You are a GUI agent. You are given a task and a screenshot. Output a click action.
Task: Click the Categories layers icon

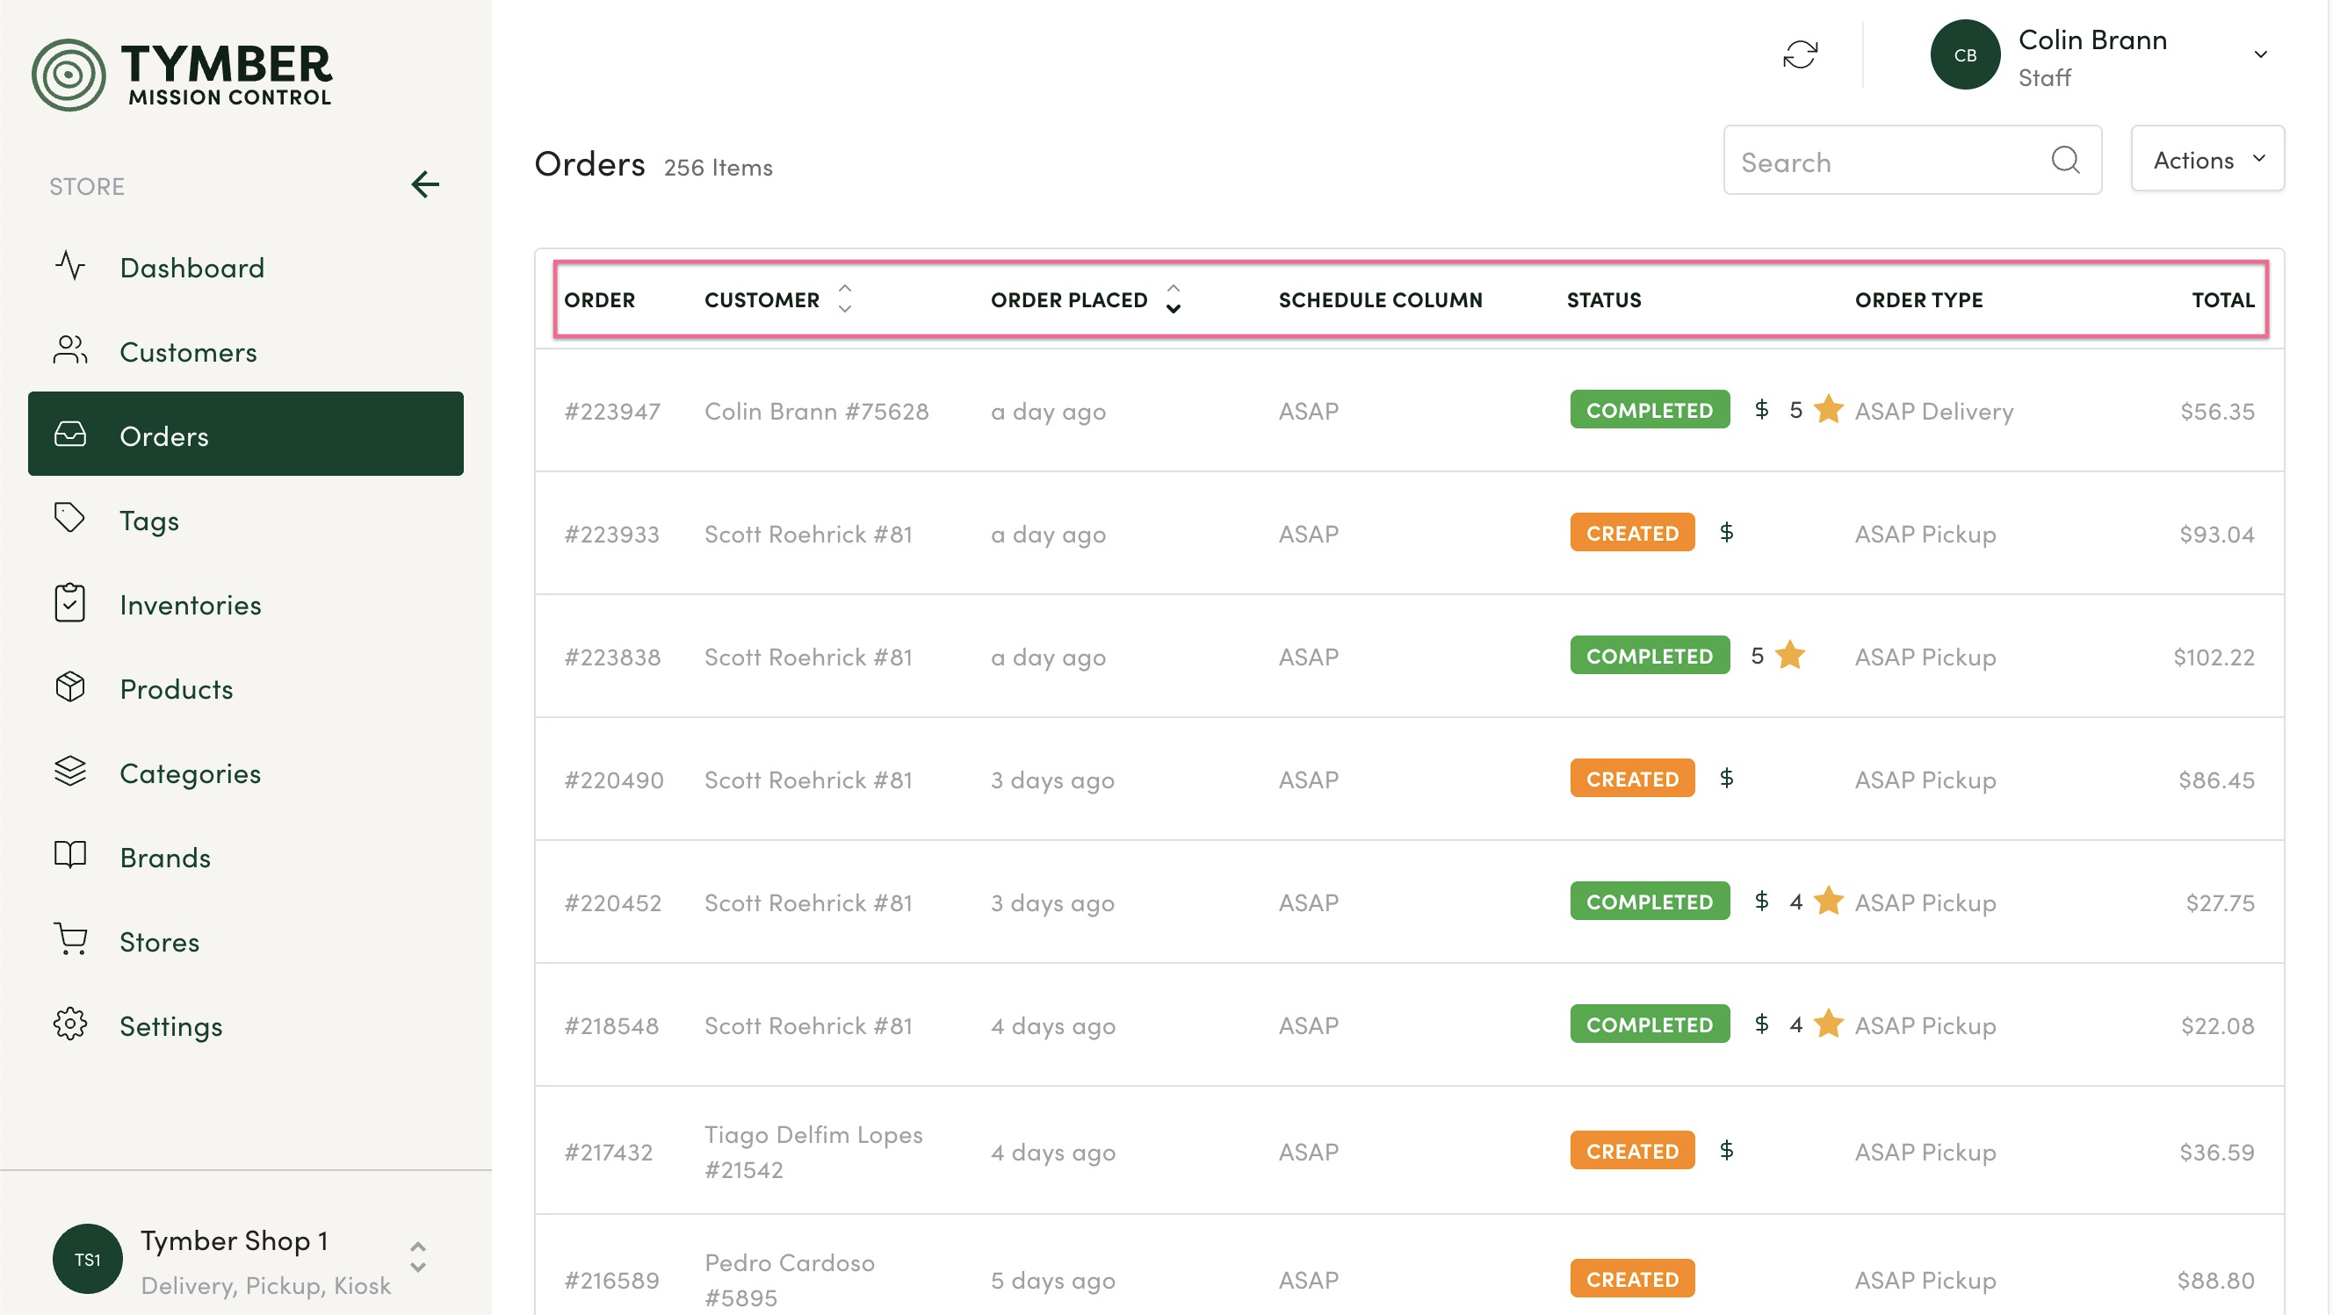pyautogui.click(x=69, y=771)
